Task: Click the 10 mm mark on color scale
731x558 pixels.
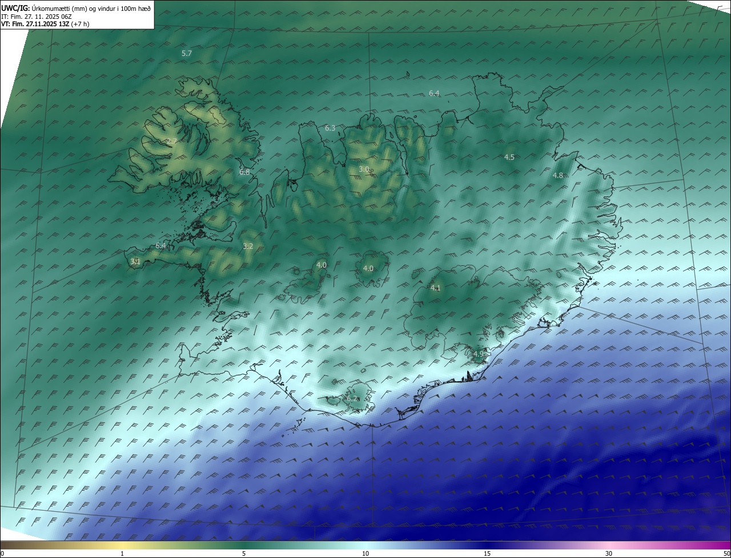Action: pos(365,553)
